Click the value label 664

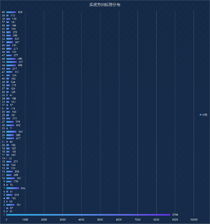[x=23, y=188]
